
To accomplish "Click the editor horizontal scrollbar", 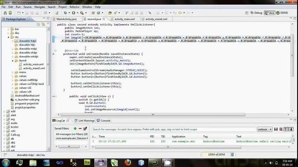I will 153,115.
